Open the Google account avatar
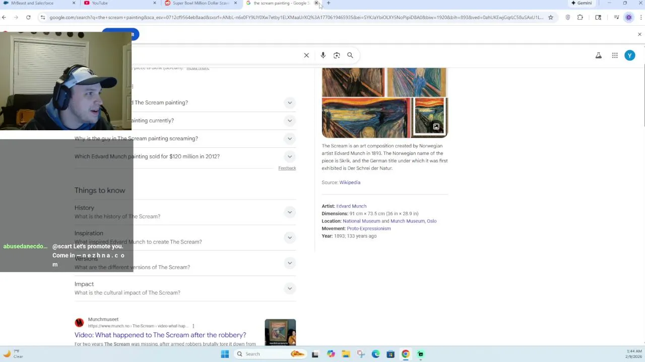 coord(630,55)
